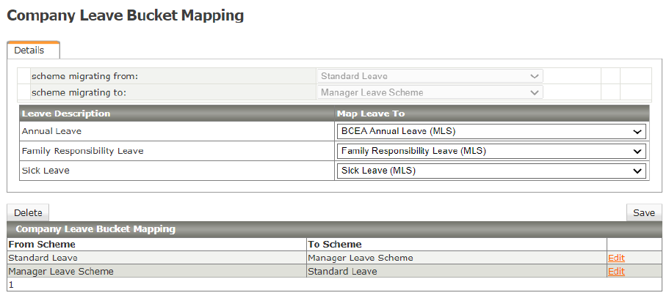Select the Manager Leave Scheme From Scheme cell
Viewport: 669px width, 301px height.
[61, 272]
